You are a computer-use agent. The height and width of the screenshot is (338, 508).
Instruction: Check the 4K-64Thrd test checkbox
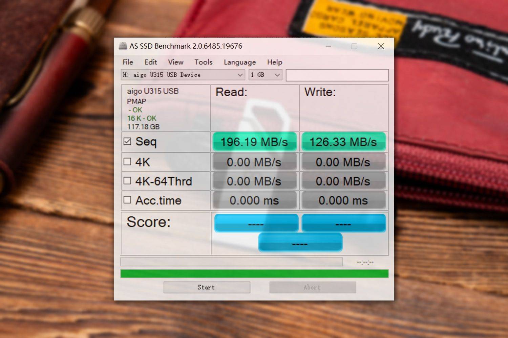pos(127,181)
